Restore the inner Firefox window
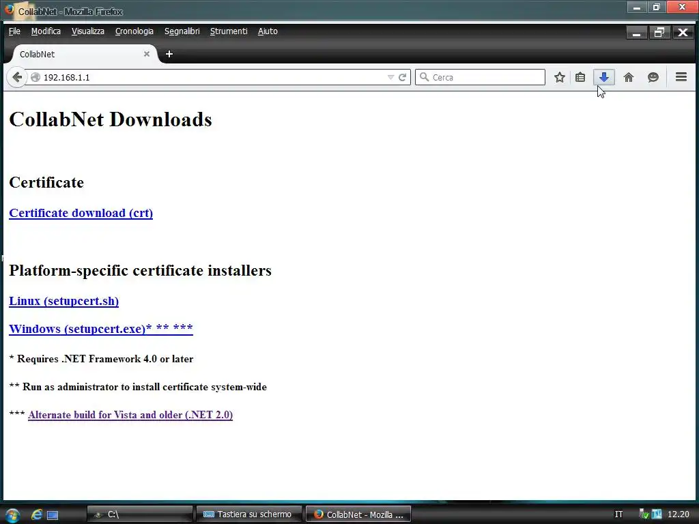Screen dimensions: 699x524 point(659,33)
